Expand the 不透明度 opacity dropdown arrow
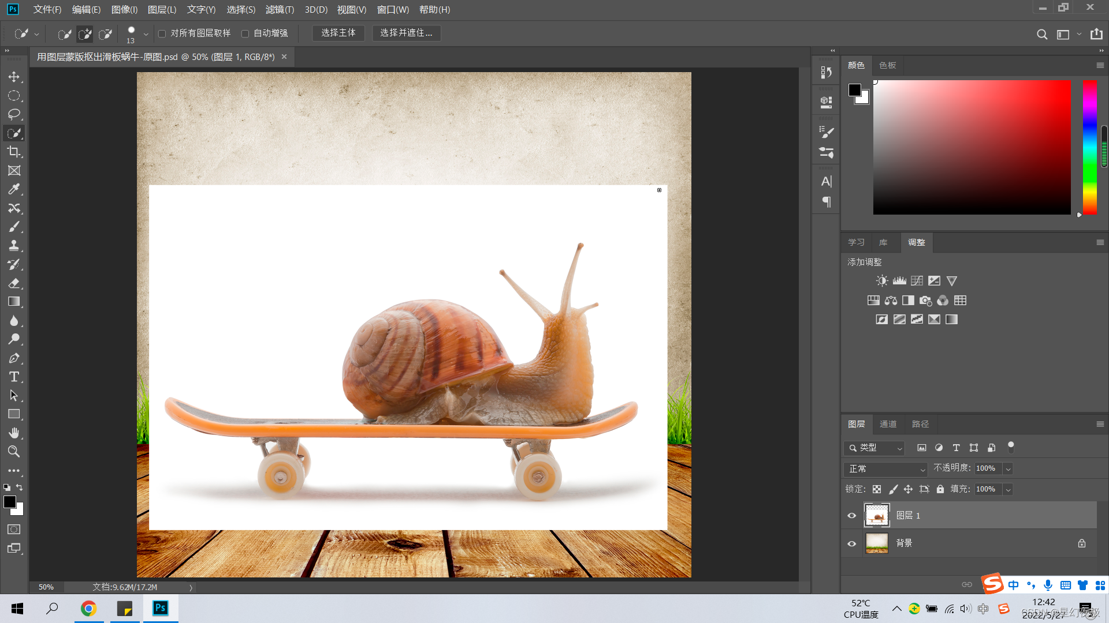The image size is (1109, 623). (x=1008, y=469)
